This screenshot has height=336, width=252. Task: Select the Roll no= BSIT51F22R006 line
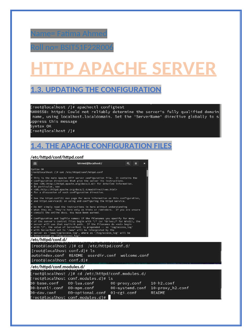click(72, 47)
